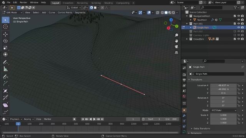
Task: Switch to the Shading workspace tab
Action: tap(108, 3)
